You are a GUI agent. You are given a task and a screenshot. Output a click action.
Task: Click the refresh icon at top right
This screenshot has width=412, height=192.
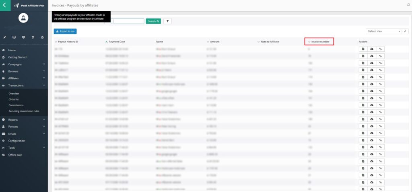click(409, 5)
